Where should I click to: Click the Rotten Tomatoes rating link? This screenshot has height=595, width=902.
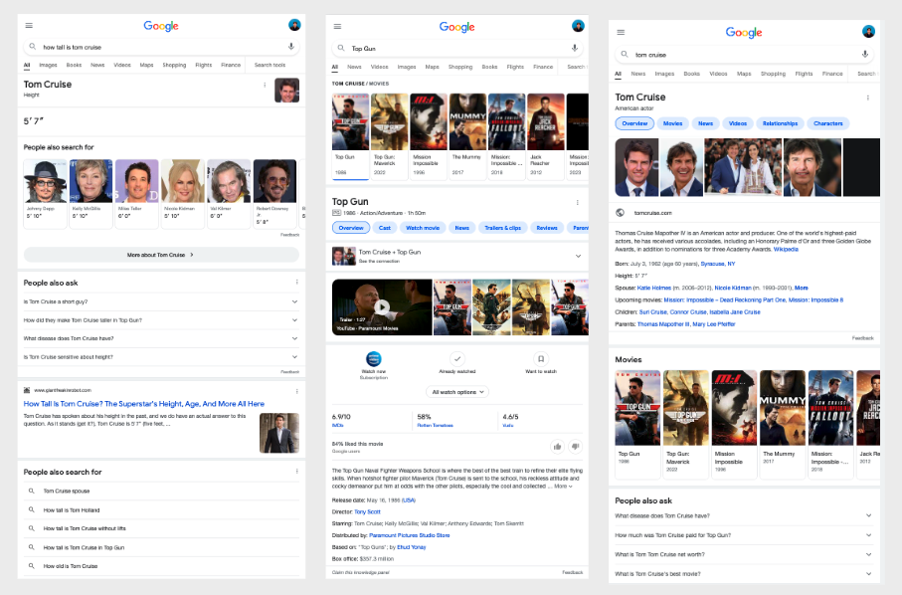pyautogui.click(x=435, y=425)
